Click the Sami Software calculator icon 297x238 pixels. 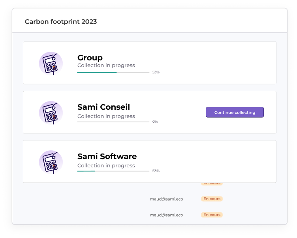(51, 162)
